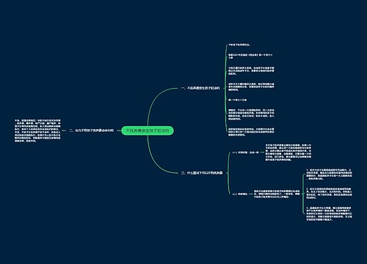This screenshot has height=264, width=367.
Task: Click connector between branch 二 and its paragraph
Action: pos(65,131)
